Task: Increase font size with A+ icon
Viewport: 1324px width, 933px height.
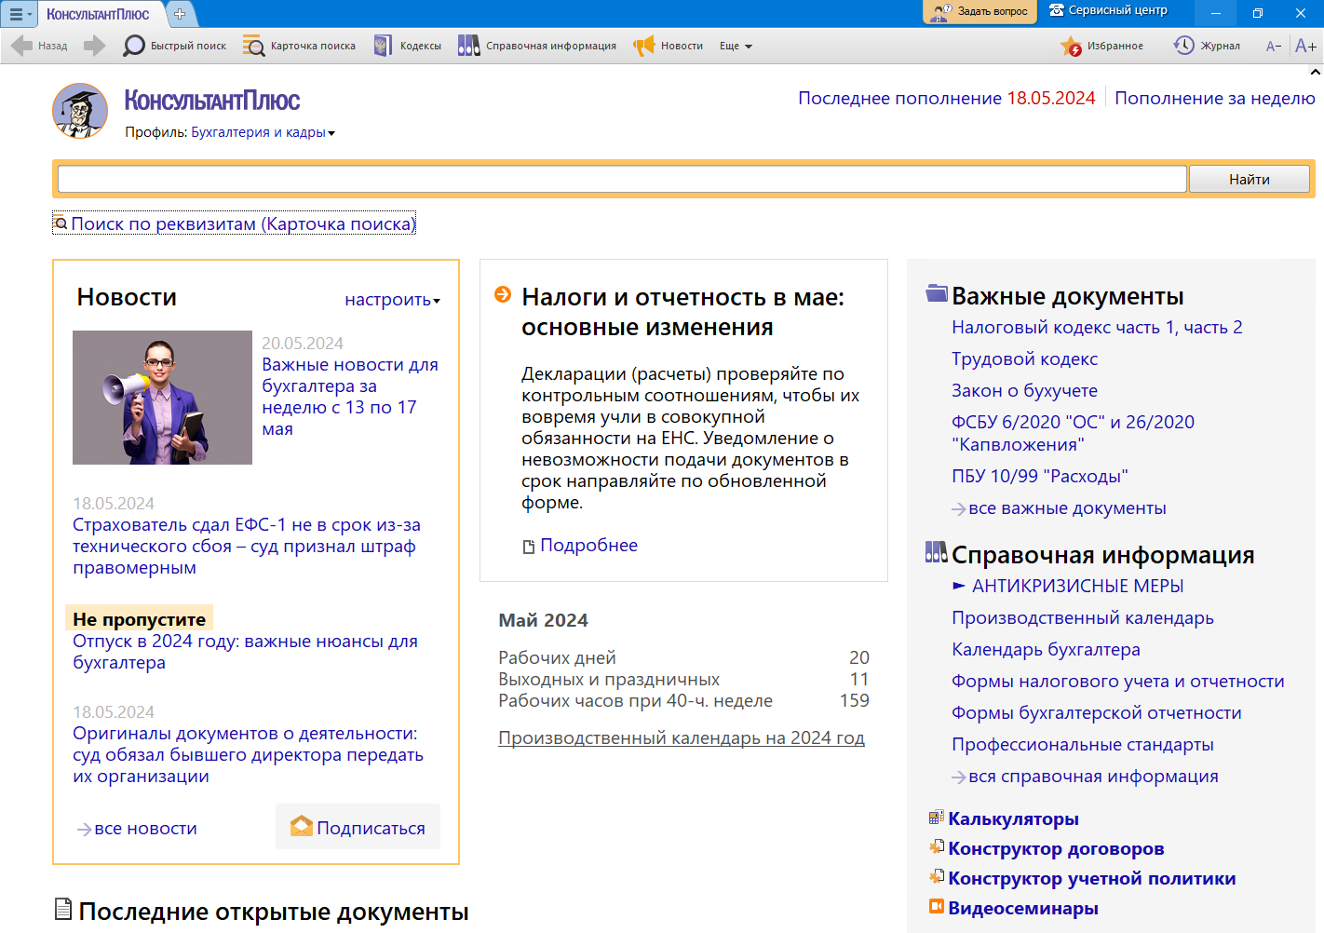Action: 1305,46
